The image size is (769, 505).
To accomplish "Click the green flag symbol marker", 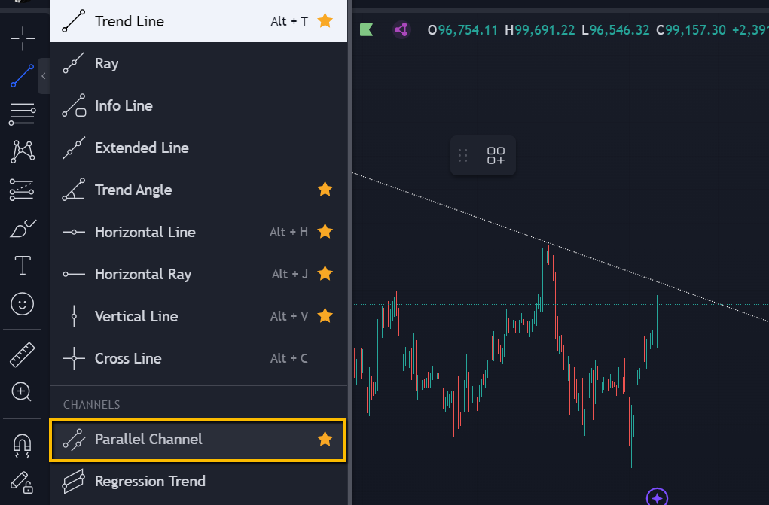I will coord(367,28).
